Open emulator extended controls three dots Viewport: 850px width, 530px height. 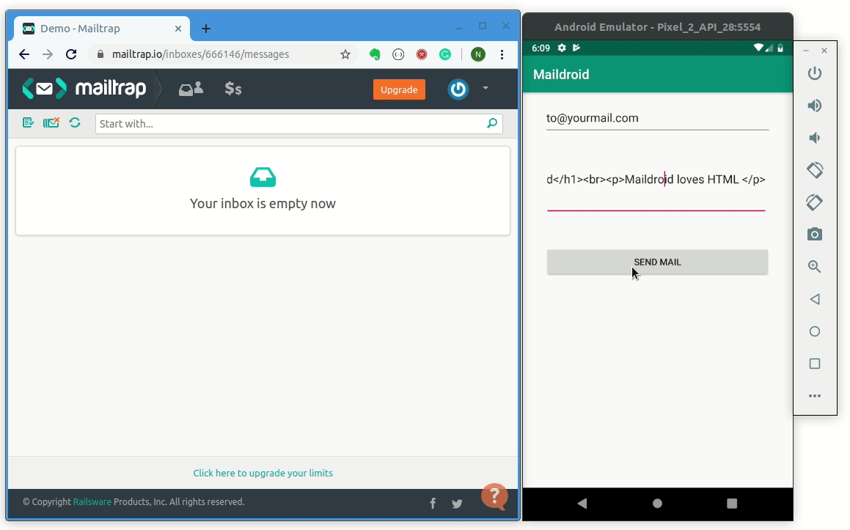814,396
